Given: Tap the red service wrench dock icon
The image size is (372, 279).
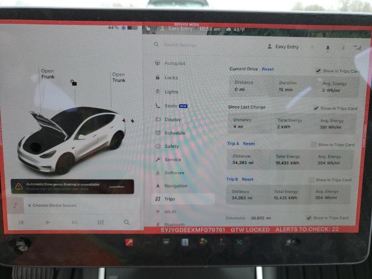Looking at the screenshot, I should click(129, 242).
